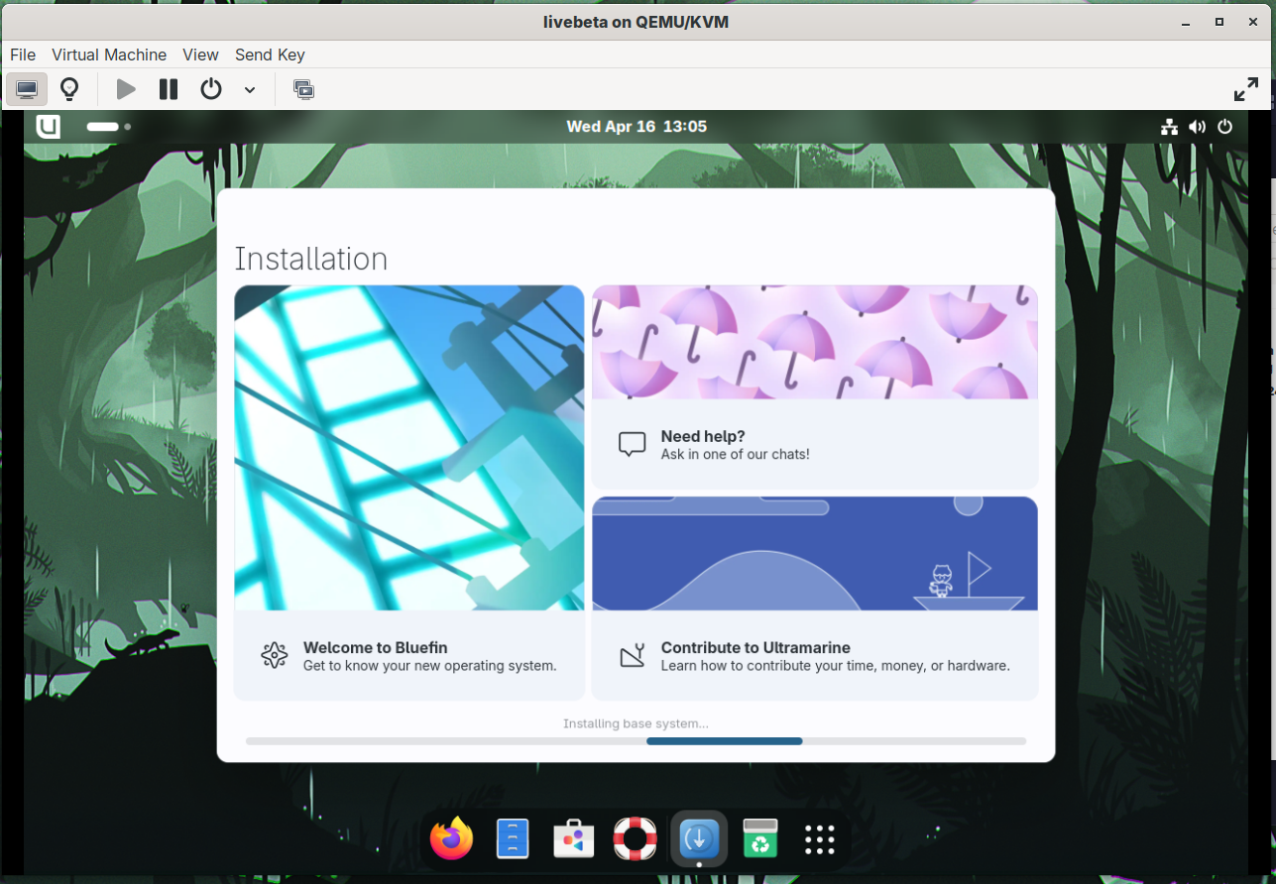Click the icon beside Welcome to Bluefin

tap(274, 655)
